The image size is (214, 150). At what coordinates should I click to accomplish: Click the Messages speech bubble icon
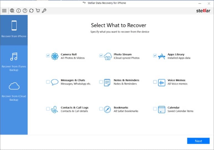click(55, 82)
